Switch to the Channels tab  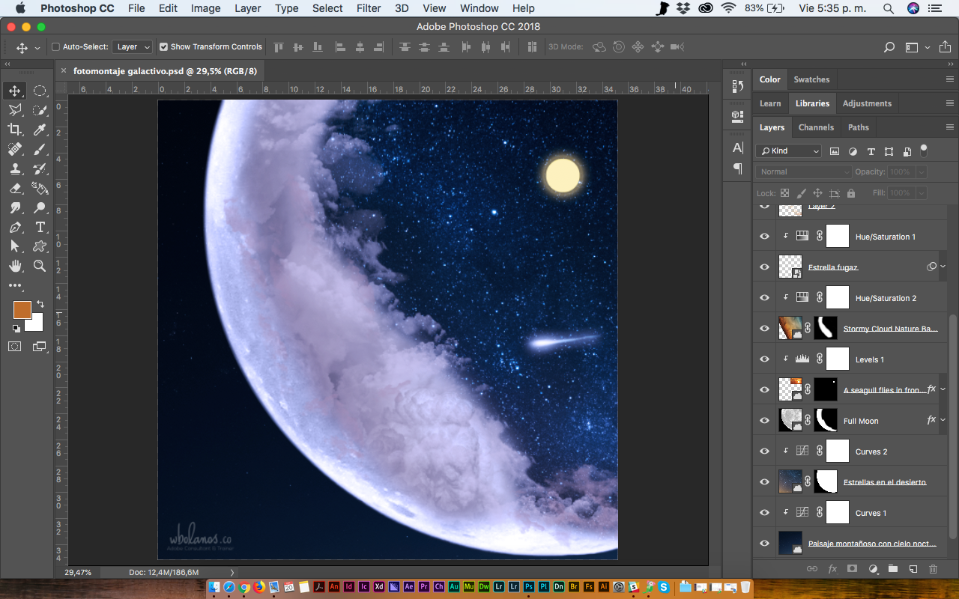tap(816, 127)
